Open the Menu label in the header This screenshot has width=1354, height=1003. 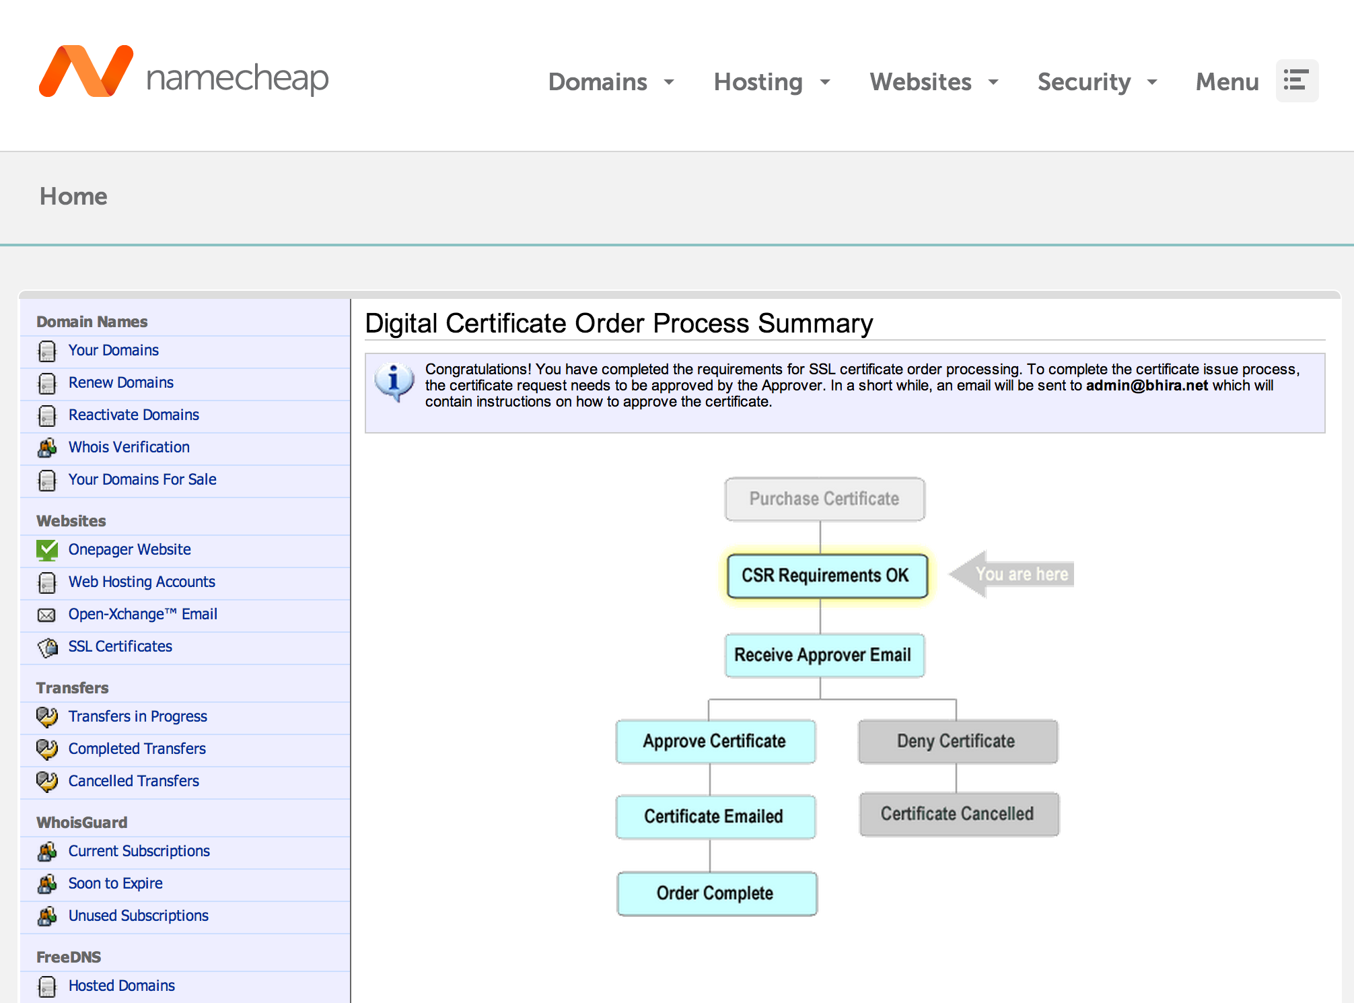click(x=1227, y=81)
